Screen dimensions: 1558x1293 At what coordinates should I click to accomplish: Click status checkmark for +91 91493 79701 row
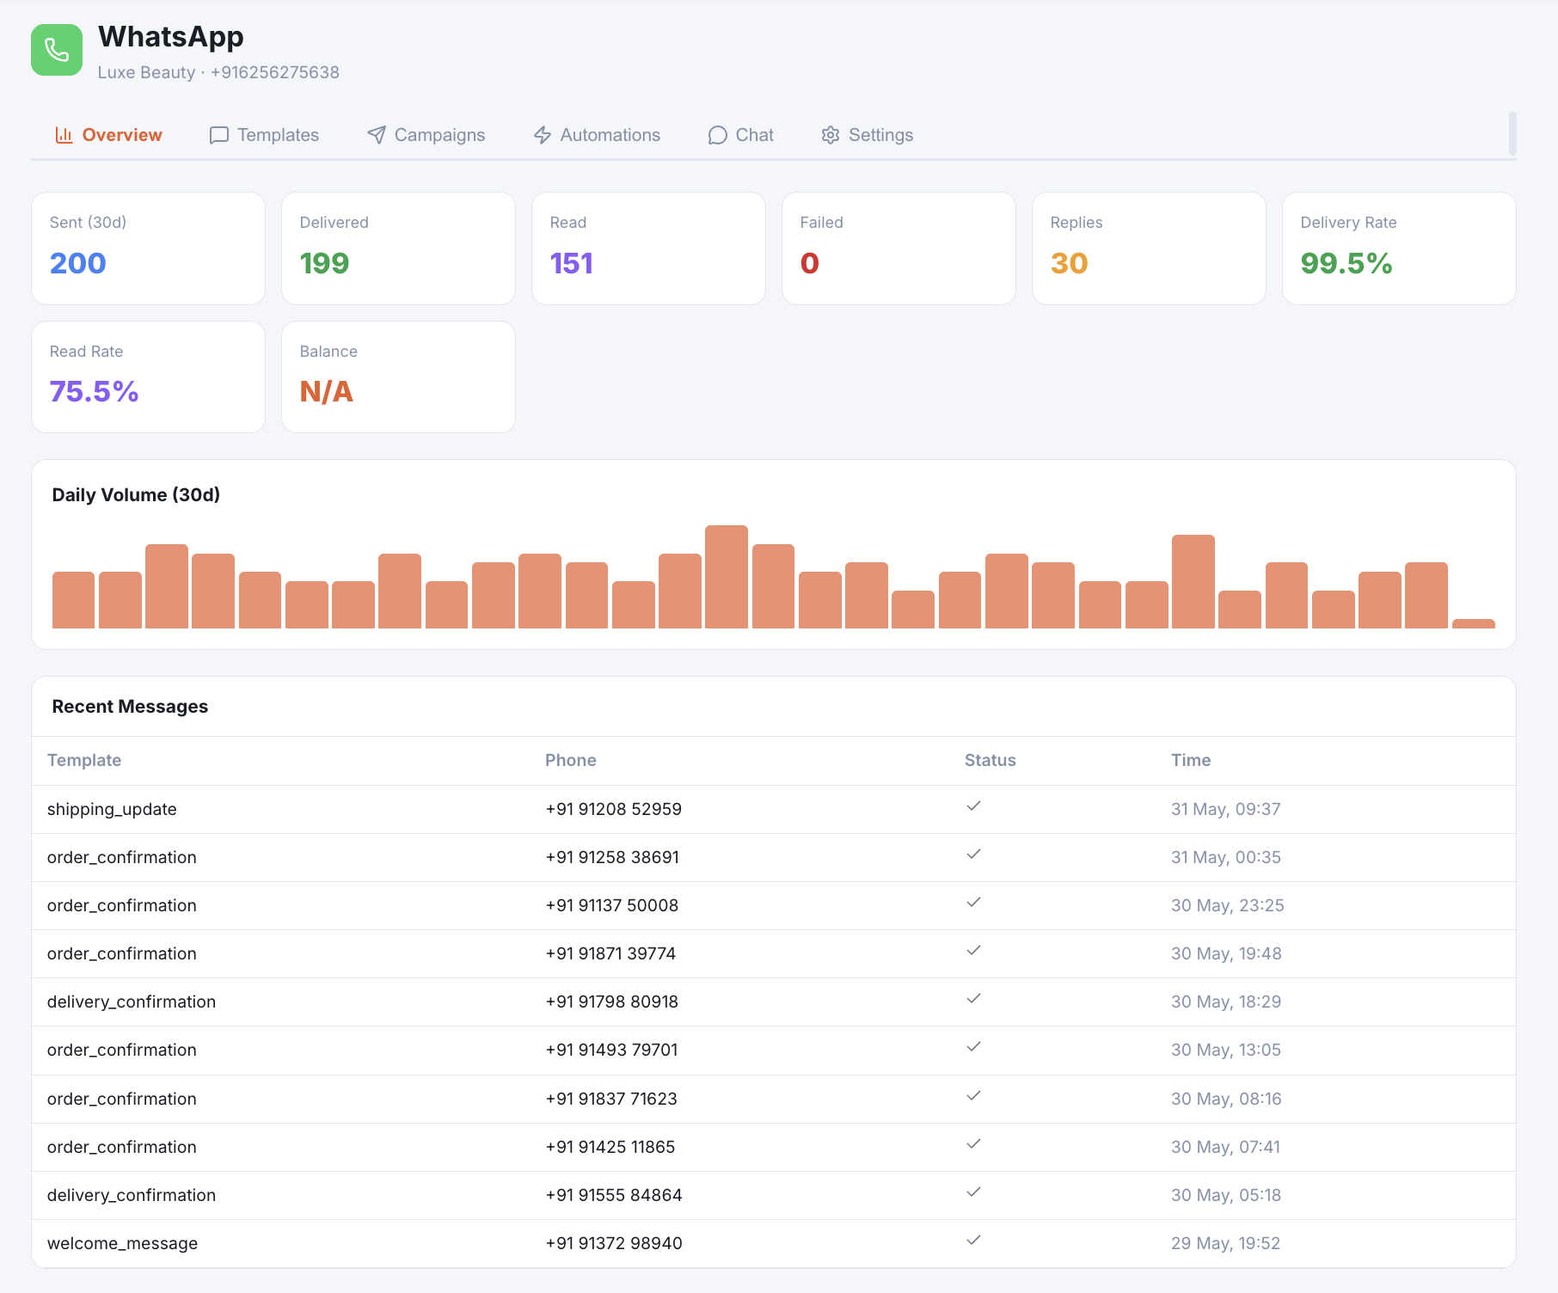pos(973,1047)
